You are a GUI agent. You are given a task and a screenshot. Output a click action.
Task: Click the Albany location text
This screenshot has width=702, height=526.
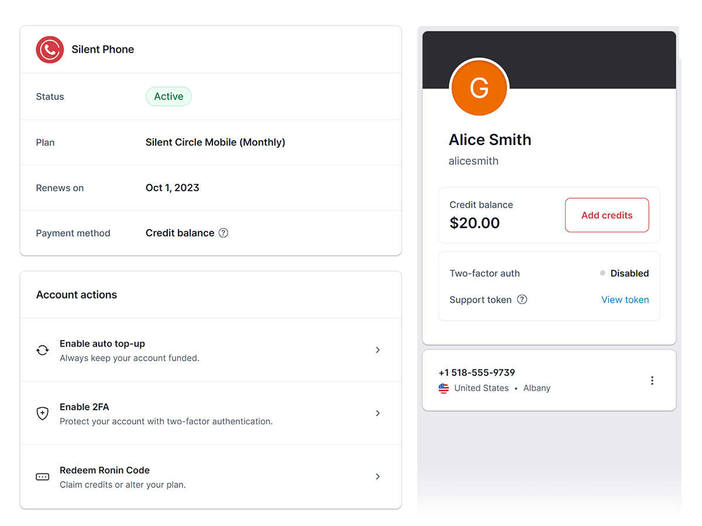point(537,388)
